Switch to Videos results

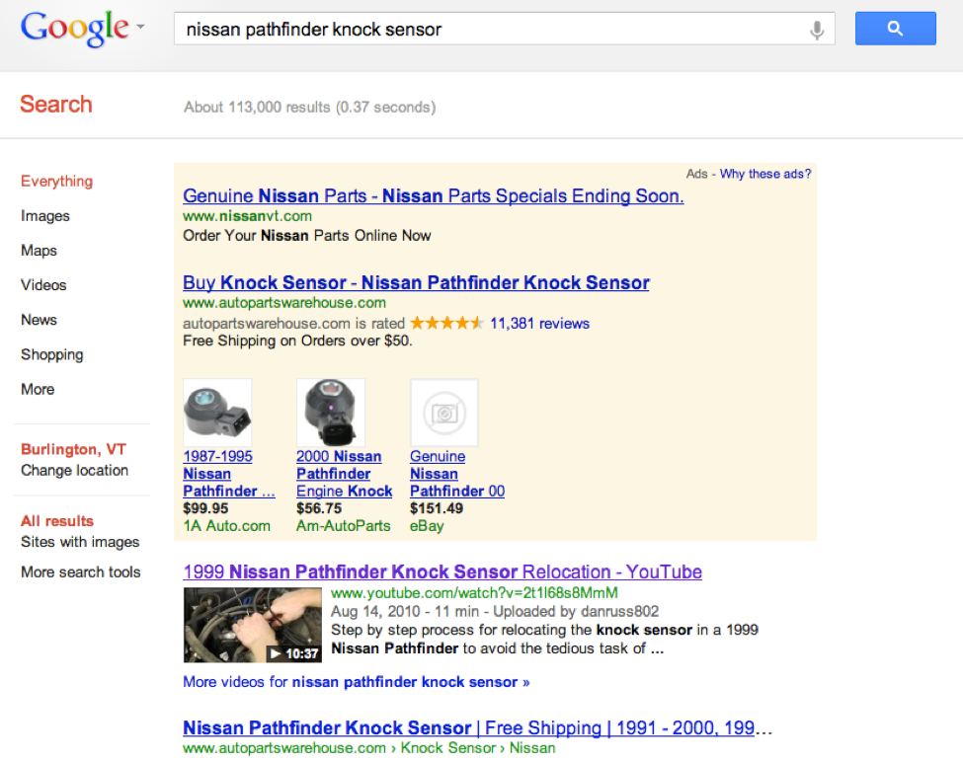(43, 285)
